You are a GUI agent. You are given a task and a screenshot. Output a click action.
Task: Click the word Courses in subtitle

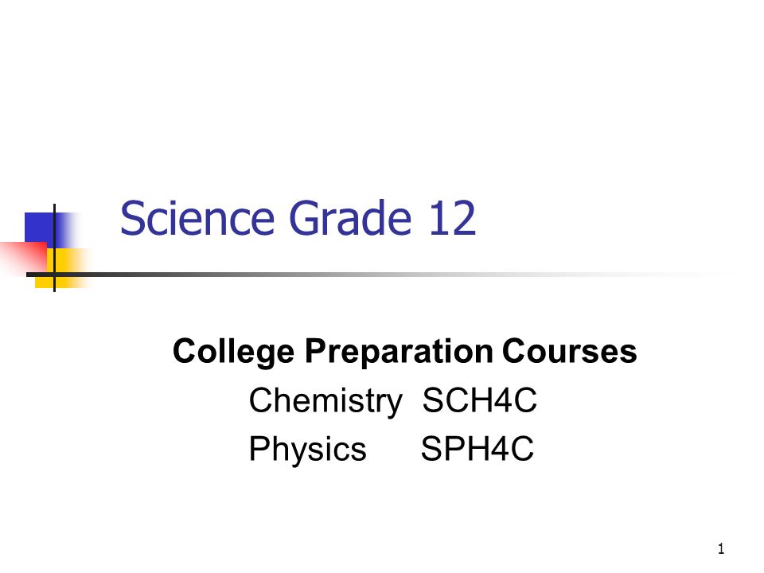[x=570, y=351]
